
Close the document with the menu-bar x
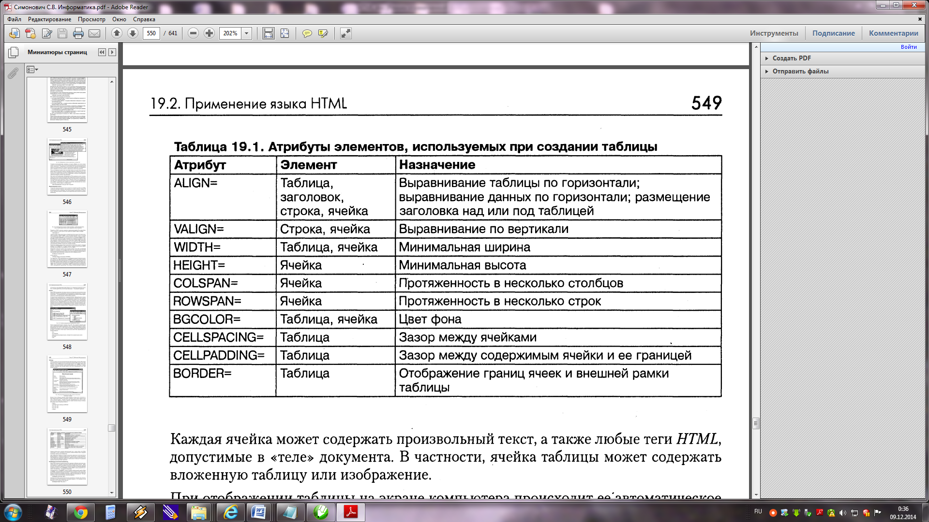[x=920, y=19]
